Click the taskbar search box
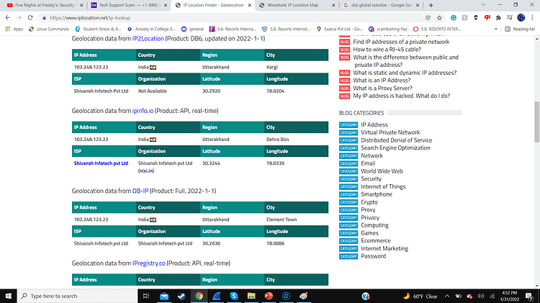The image size is (540, 303). [x=77, y=296]
